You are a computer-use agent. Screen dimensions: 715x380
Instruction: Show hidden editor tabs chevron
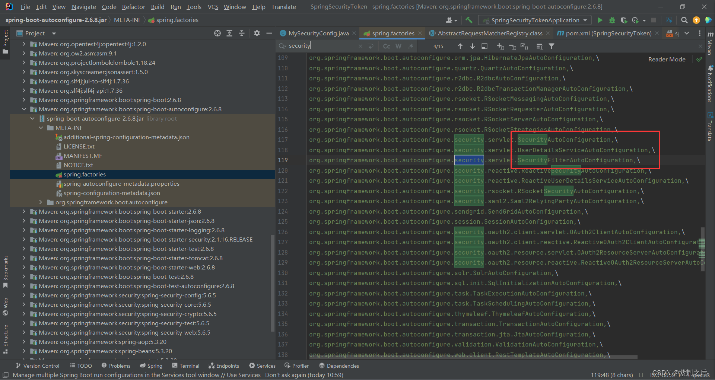pos(687,33)
